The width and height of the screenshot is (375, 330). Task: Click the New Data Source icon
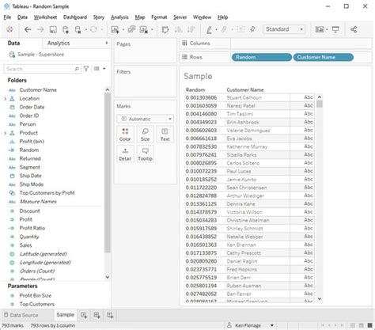pyautogui.click(x=66, y=29)
